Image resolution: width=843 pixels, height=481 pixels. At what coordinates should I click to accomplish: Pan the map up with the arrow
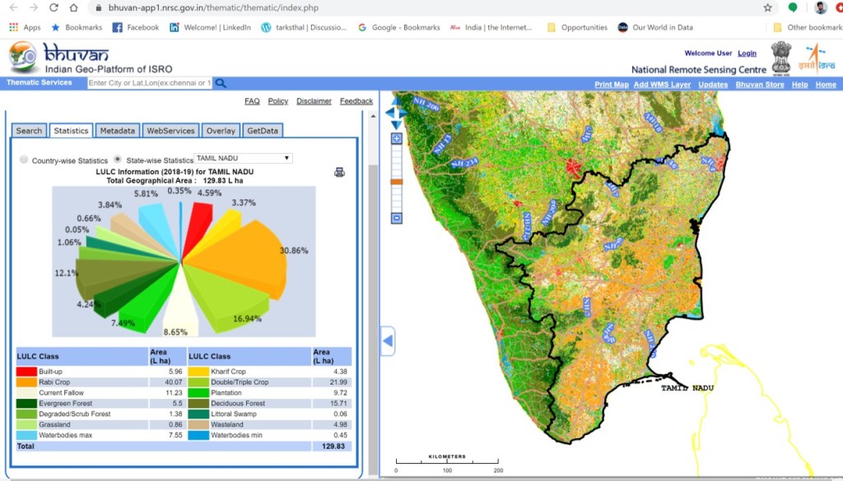pos(396,100)
